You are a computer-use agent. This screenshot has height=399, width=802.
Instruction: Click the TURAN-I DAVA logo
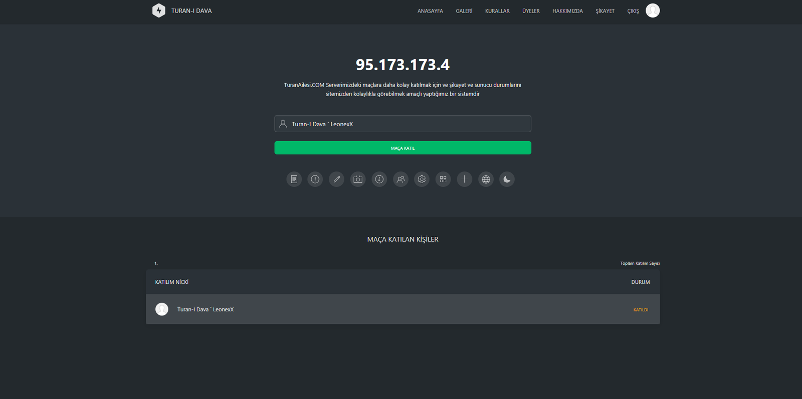pyautogui.click(x=182, y=11)
